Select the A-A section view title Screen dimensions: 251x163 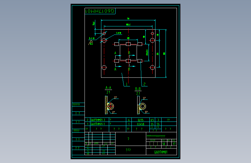[108, 88]
